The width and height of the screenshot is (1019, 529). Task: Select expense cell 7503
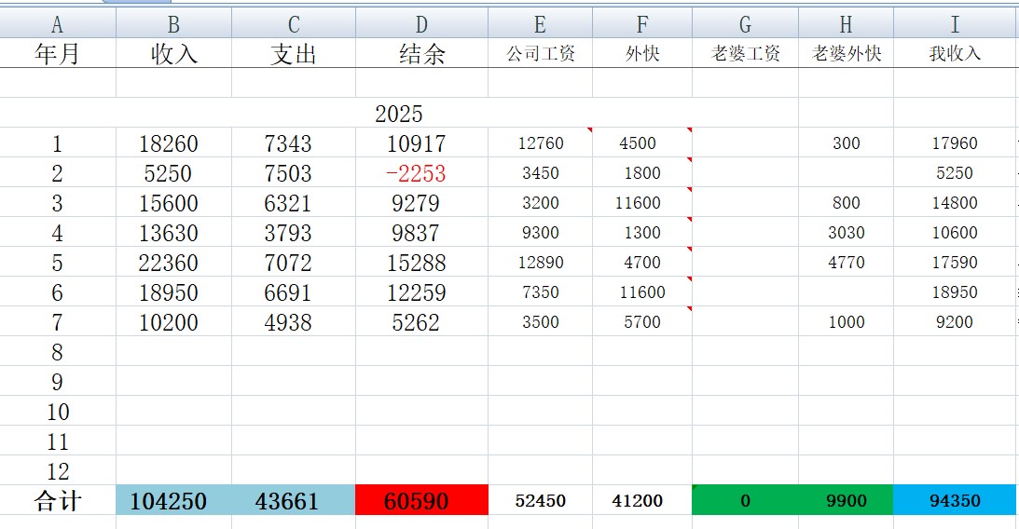(x=294, y=172)
